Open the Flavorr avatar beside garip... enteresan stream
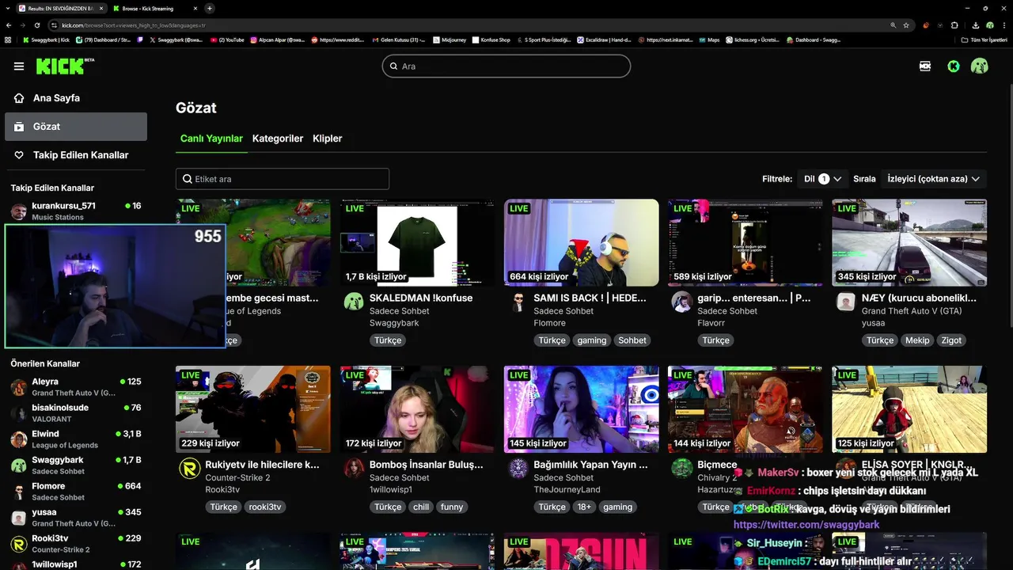The height and width of the screenshot is (570, 1013). (x=681, y=302)
